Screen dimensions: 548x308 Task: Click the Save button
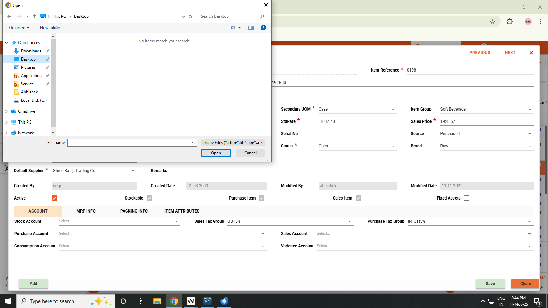pyautogui.click(x=490, y=284)
